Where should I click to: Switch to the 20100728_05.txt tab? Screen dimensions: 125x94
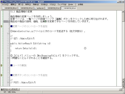click(x=10, y=8)
